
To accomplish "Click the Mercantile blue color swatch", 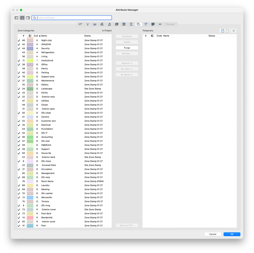I will [30, 197].
